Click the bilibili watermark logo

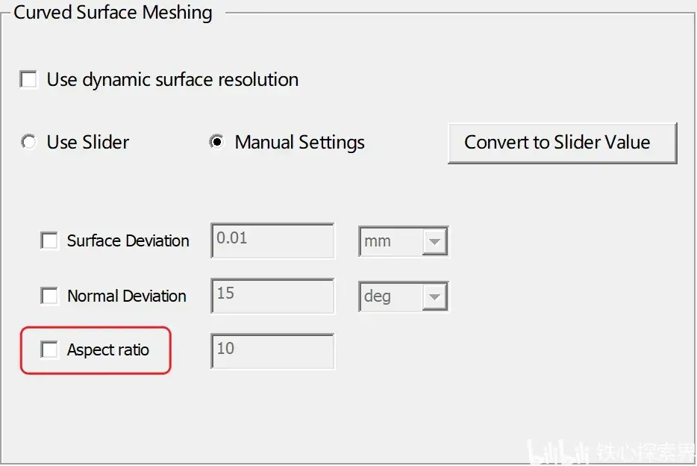coord(557,453)
